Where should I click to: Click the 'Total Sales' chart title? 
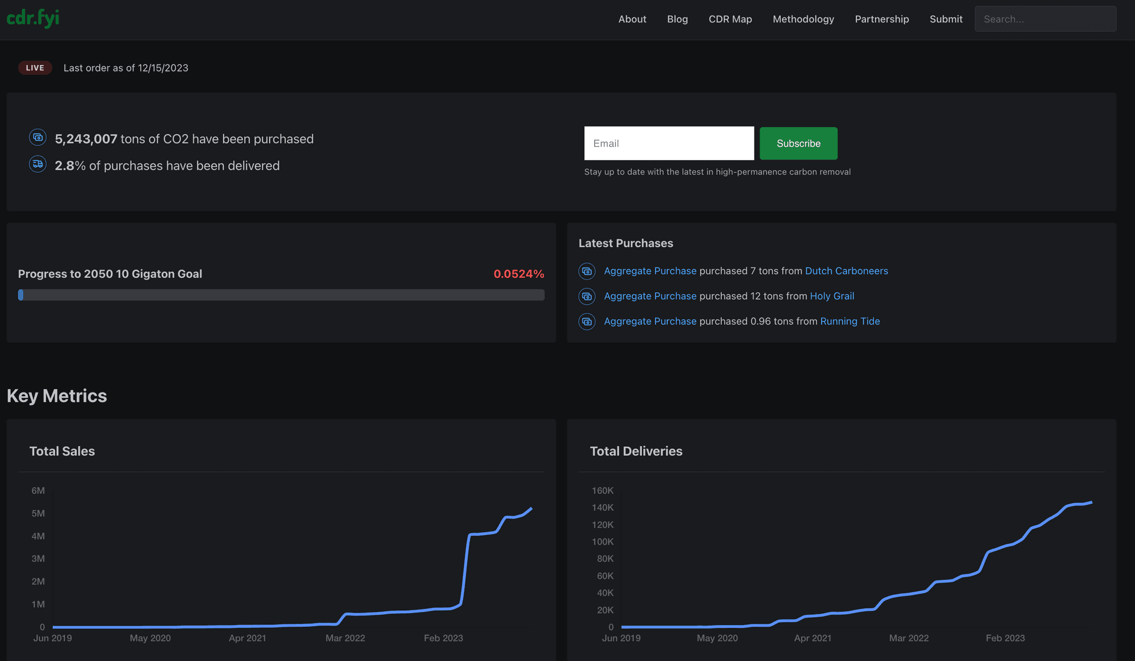(62, 451)
